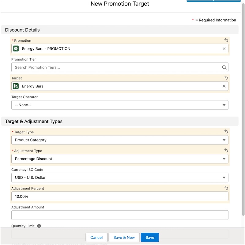Click Save & New button
This screenshot has width=245, height=245.
124,237
